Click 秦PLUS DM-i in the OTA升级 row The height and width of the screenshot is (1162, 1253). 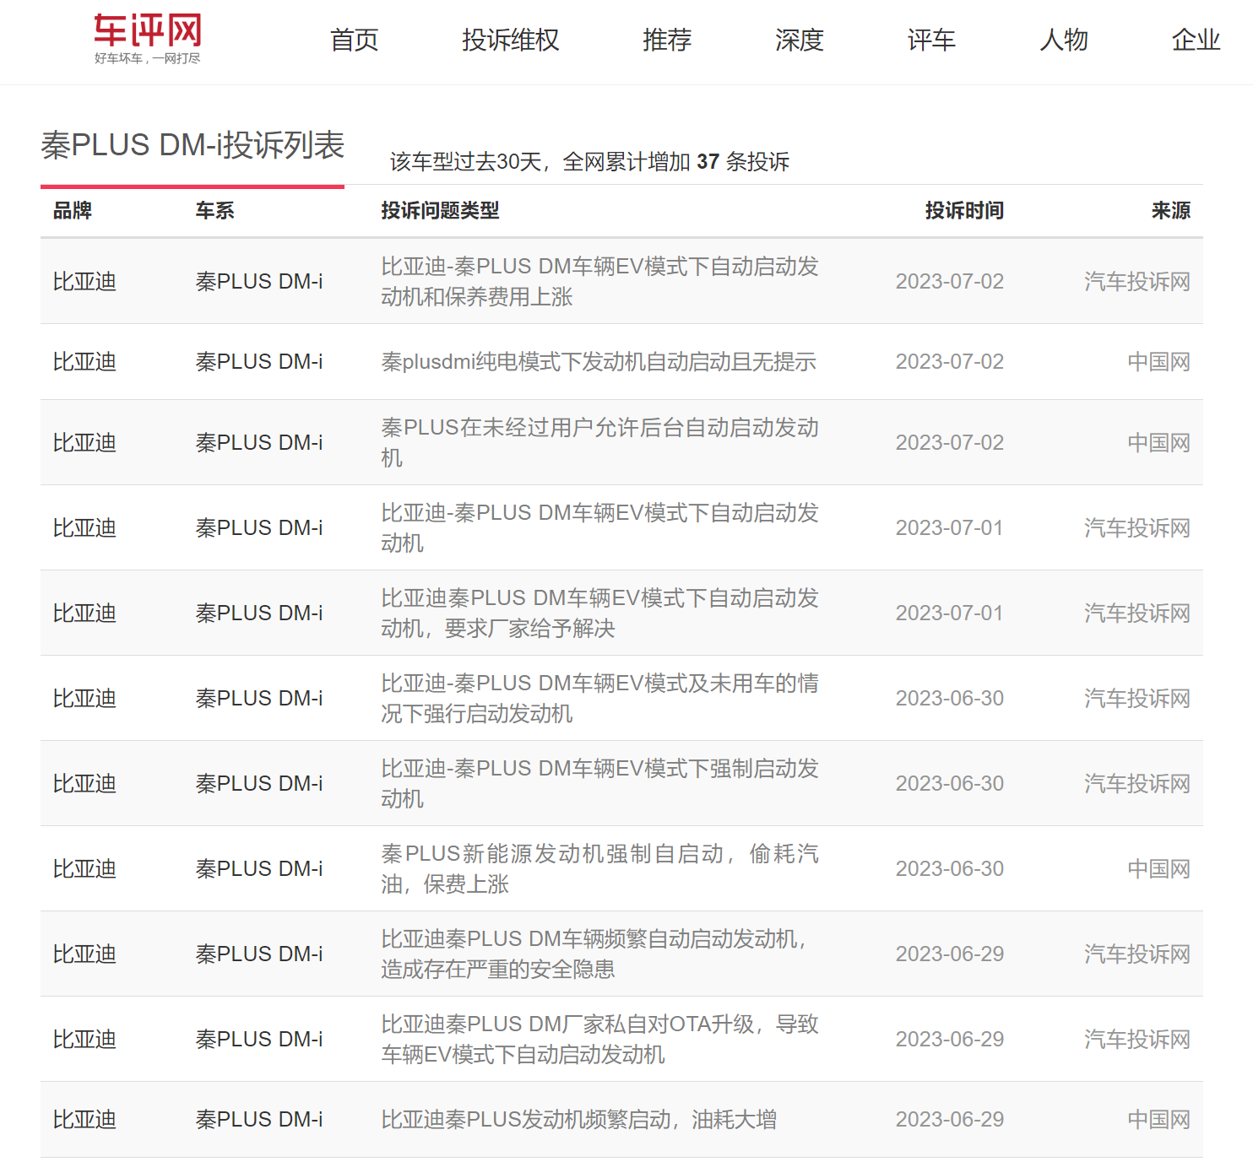(x=259, y=1039)
